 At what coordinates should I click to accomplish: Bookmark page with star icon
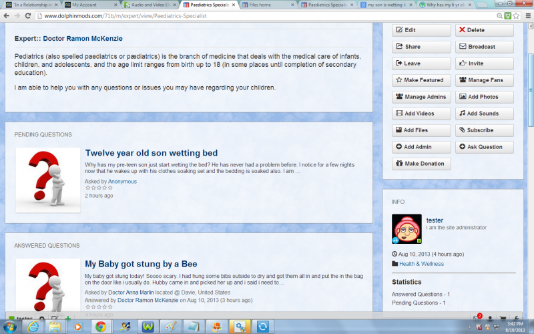[x=516, y=15]
